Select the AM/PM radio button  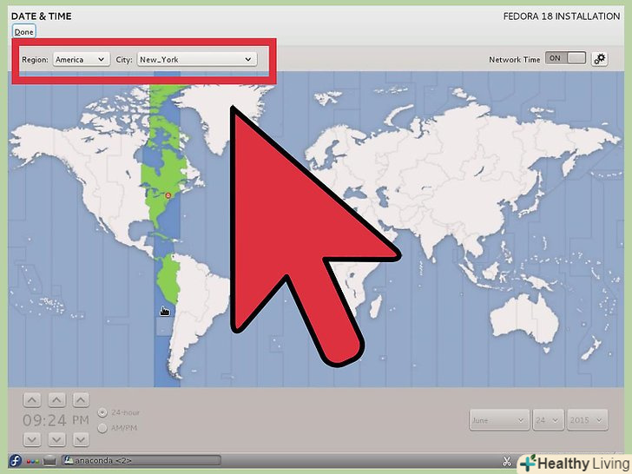click(x=102, y=428)
